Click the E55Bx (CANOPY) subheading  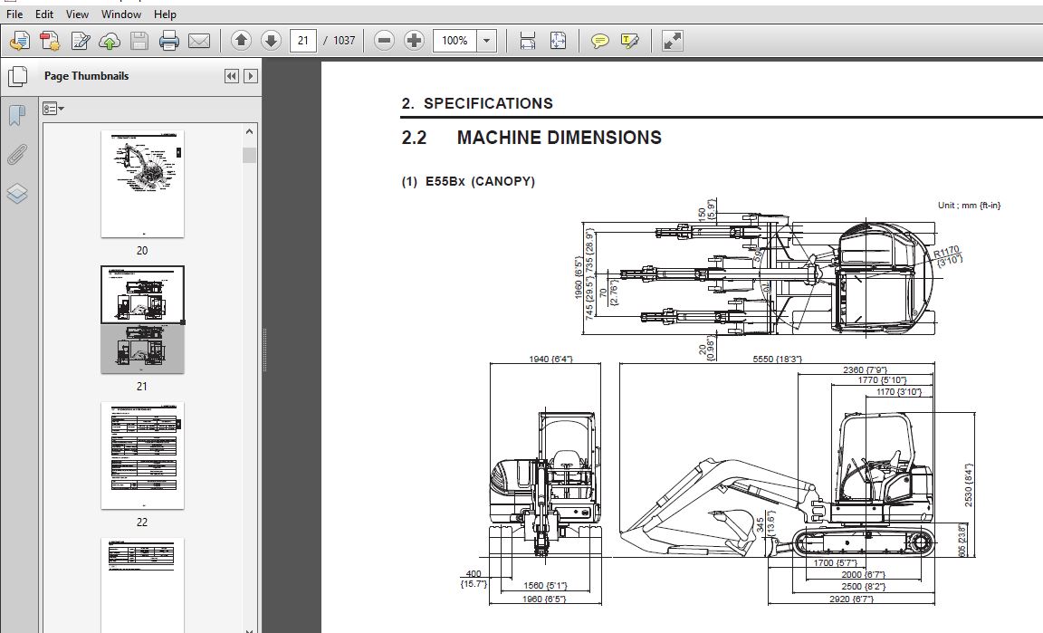pos(480,181)
